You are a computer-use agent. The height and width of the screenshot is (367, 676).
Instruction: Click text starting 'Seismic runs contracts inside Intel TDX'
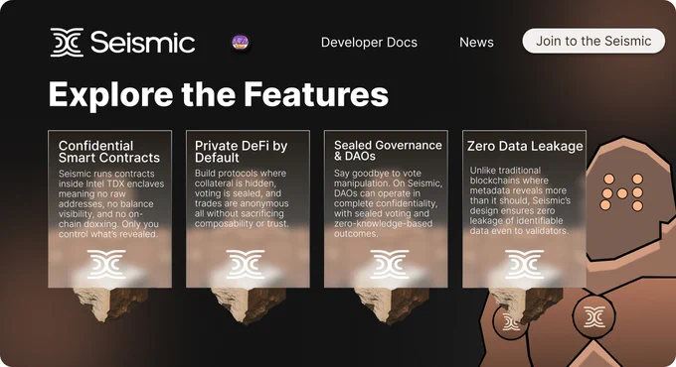[111, 204]
